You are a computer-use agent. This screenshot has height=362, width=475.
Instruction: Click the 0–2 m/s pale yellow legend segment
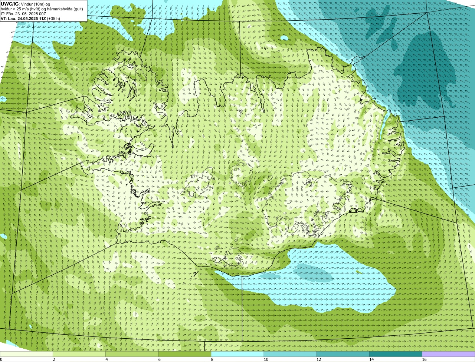[26, 354]
